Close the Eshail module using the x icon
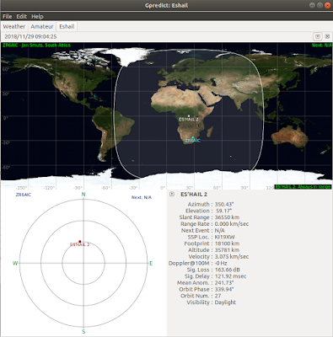Viewport: 333px width, 337px height. [327, 36]
